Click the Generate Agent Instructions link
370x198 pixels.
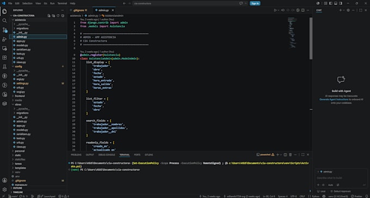[334, 99]
